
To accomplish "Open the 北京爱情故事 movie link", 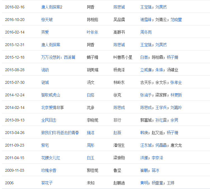I will [x=53, y=108].
